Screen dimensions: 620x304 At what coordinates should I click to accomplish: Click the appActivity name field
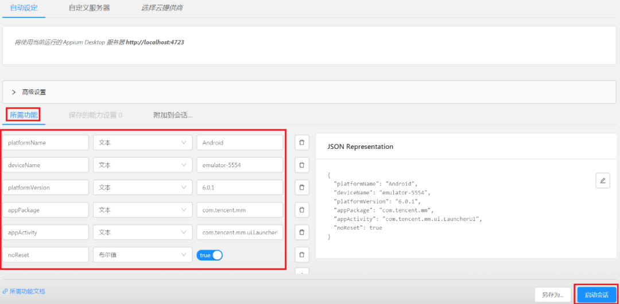point(45,232)
